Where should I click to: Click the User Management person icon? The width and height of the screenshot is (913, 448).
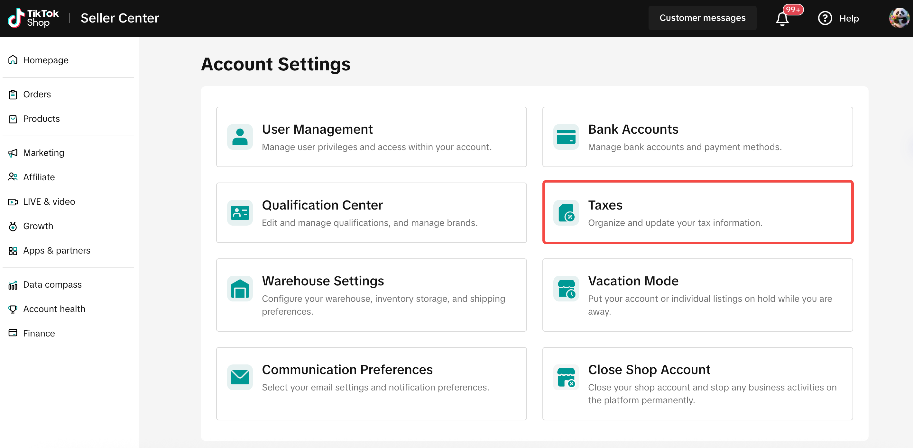point(240,137)
